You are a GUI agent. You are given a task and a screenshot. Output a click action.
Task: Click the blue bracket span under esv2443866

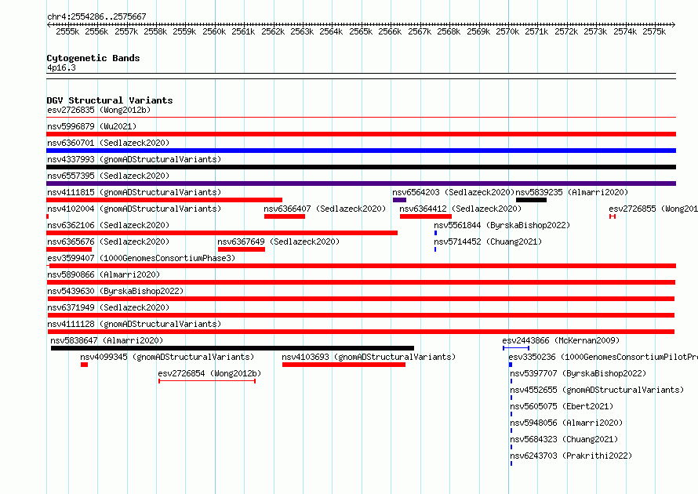point(516,348)
